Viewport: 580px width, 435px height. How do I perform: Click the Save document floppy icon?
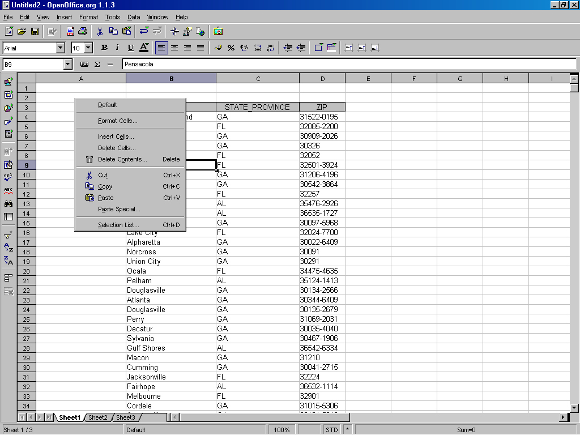tap(35, 31)
